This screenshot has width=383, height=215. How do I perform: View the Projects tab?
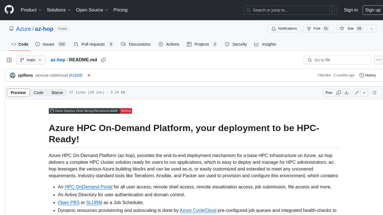click(x=202, y=44)
